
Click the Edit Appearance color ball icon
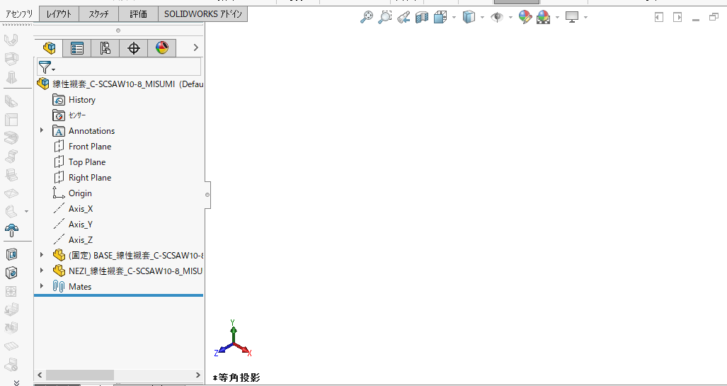pos(525,18)
